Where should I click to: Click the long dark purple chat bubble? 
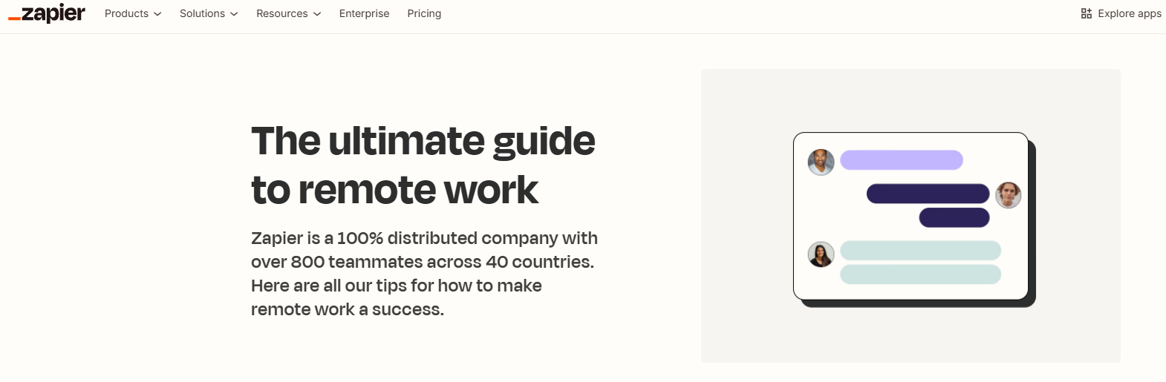click(928, 194)
